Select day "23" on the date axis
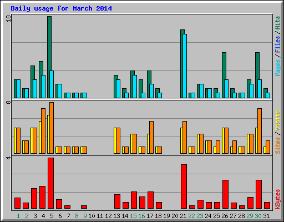 pos(200,216)
